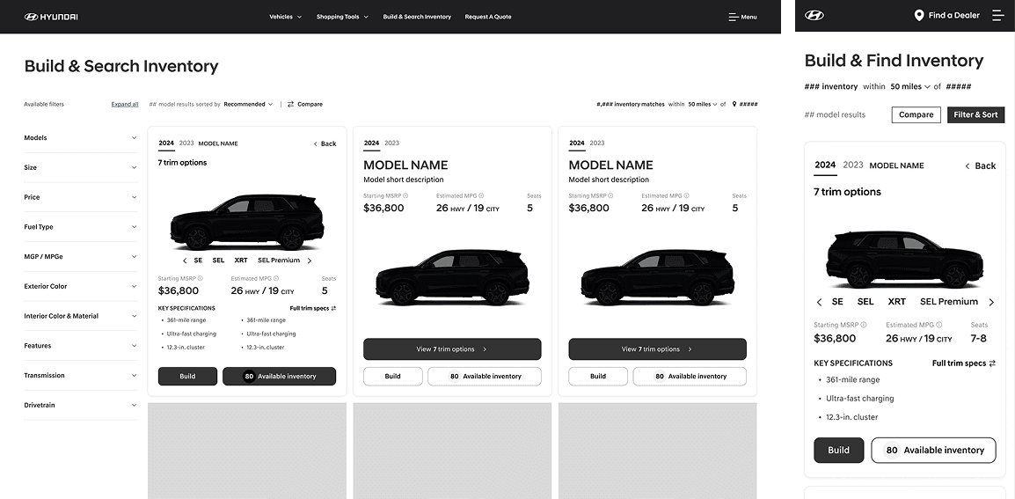Click the Expand all link

[x=125, y=105]
